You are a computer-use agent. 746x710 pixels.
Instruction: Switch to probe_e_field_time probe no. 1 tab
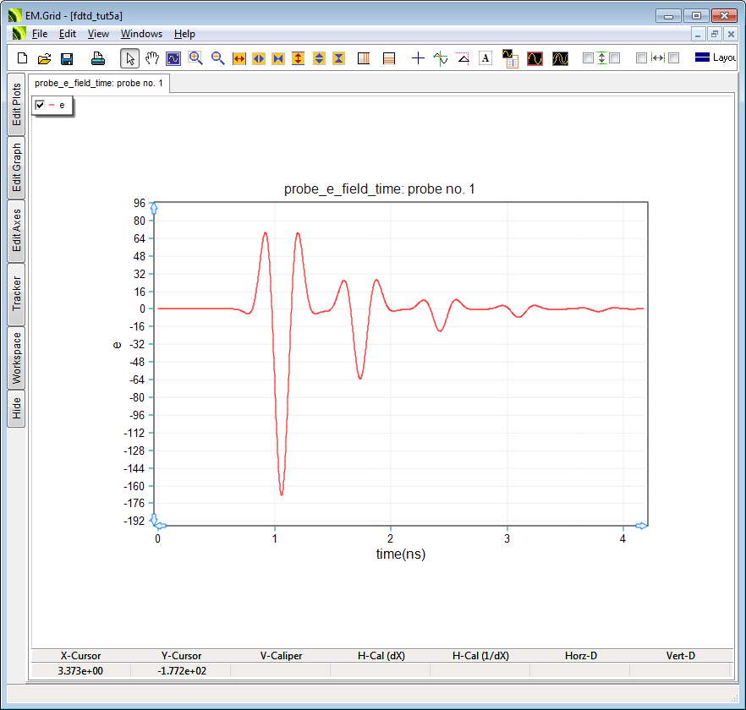(x=99, y=83)
